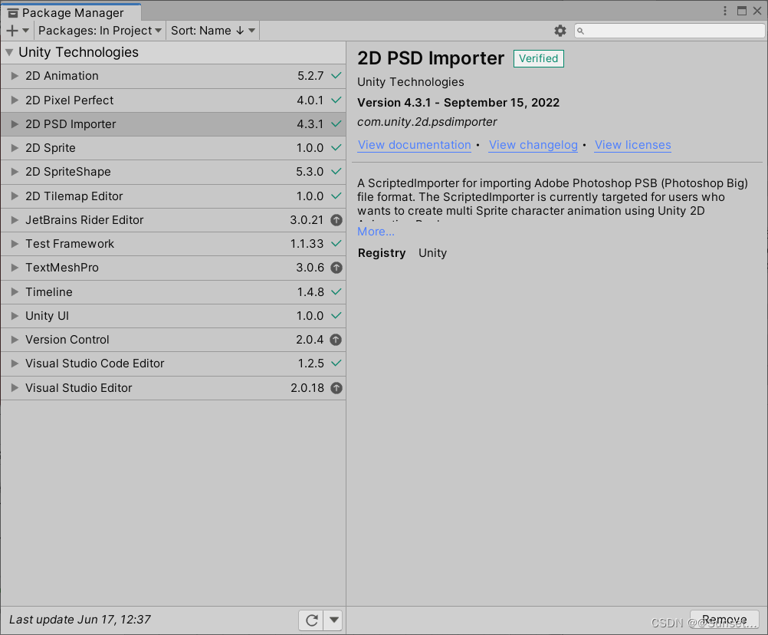Click the installed checkmark for 2D Pixel Perfect

pyautogui.click(x=336, y=100)
